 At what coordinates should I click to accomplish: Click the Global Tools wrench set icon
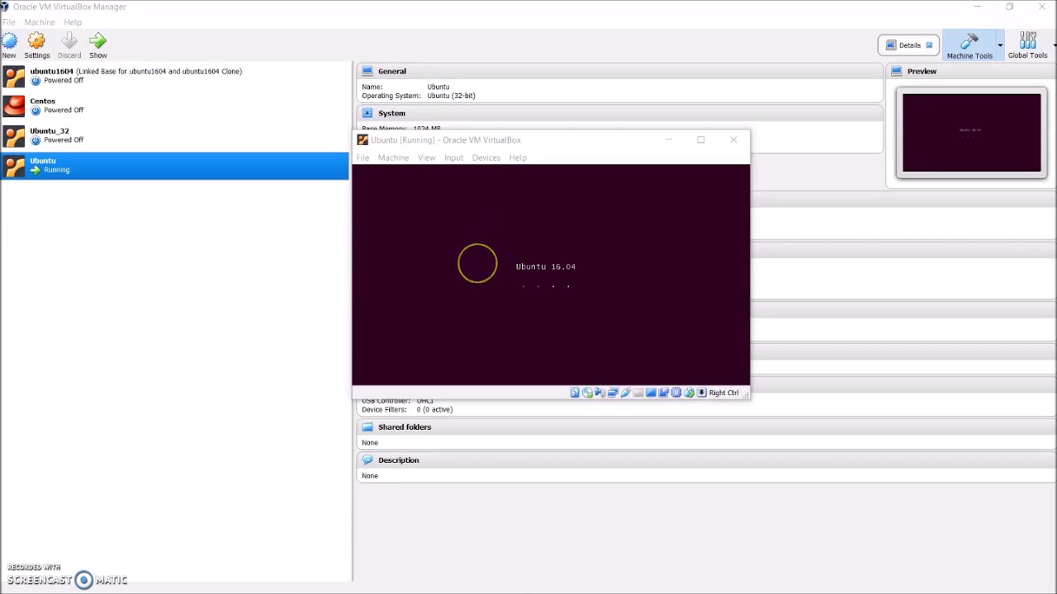(1028, 40)
